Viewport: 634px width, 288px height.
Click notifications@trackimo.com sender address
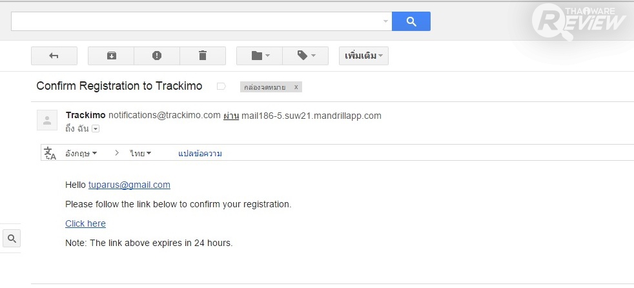tap(164, 116)
